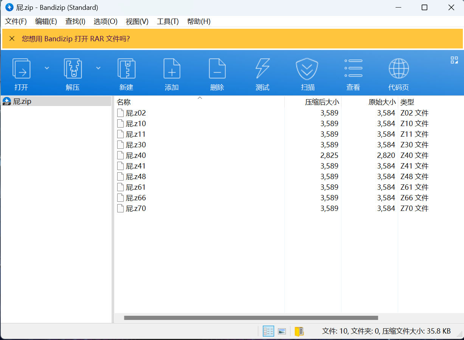Click original size 2,820 of 屁.z40
464x340 pixels.
386,155
